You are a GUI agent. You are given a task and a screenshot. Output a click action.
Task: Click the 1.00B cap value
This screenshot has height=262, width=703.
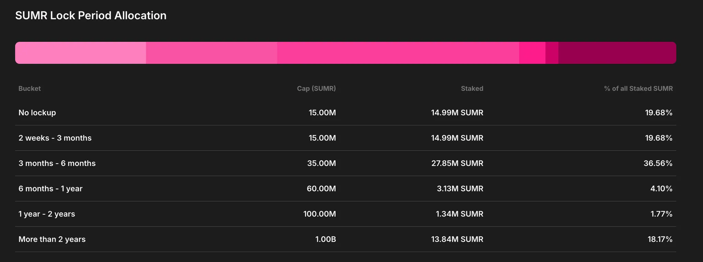(325, 239)
